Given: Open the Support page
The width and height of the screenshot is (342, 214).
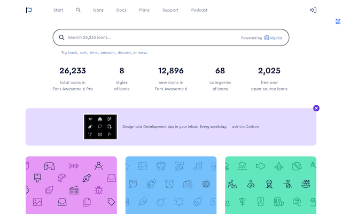Looking at the screenshot, I should click(170, 10).
